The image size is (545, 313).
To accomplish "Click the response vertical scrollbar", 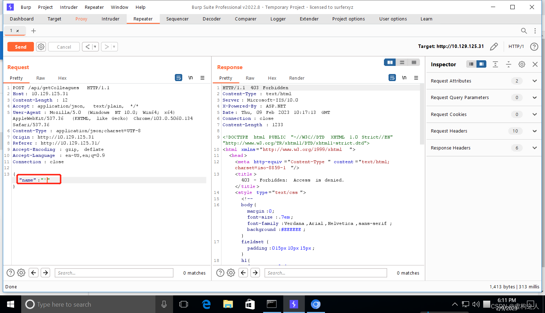I will pyautogui.click(x=422, y=114).
